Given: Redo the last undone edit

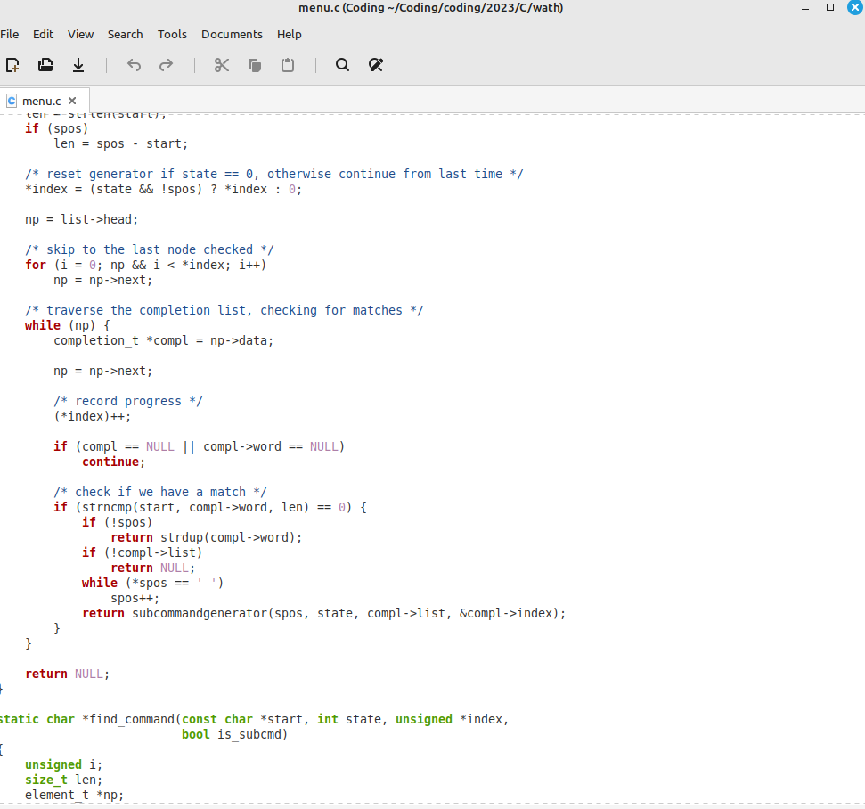Looking at the screenshot, I should coord(166,65).
